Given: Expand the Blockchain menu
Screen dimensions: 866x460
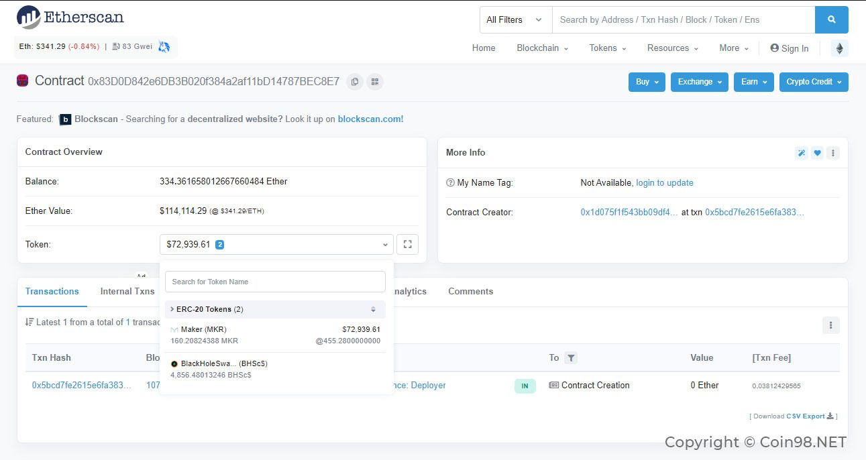Looking at the screenshot, I should [542, 48].
